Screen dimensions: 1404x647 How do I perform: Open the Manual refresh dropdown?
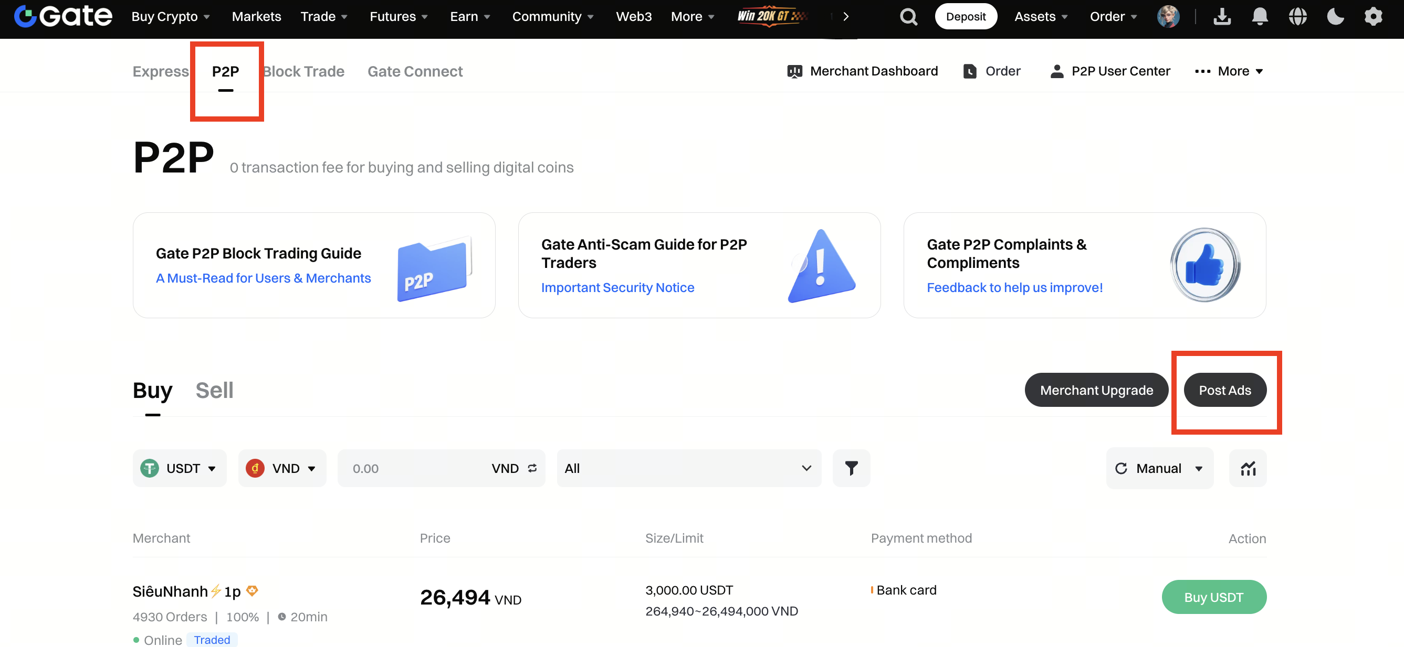coord(1159,468)
